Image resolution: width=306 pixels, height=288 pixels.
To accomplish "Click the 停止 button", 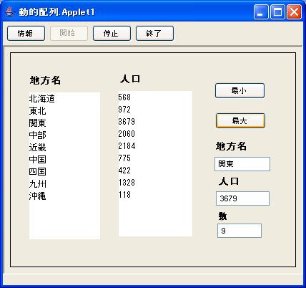I will (x=112, y=34).
